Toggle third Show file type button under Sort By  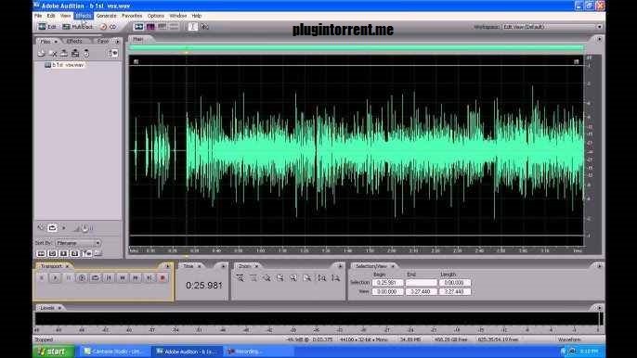pyautogui.click(x=64, y=254)
